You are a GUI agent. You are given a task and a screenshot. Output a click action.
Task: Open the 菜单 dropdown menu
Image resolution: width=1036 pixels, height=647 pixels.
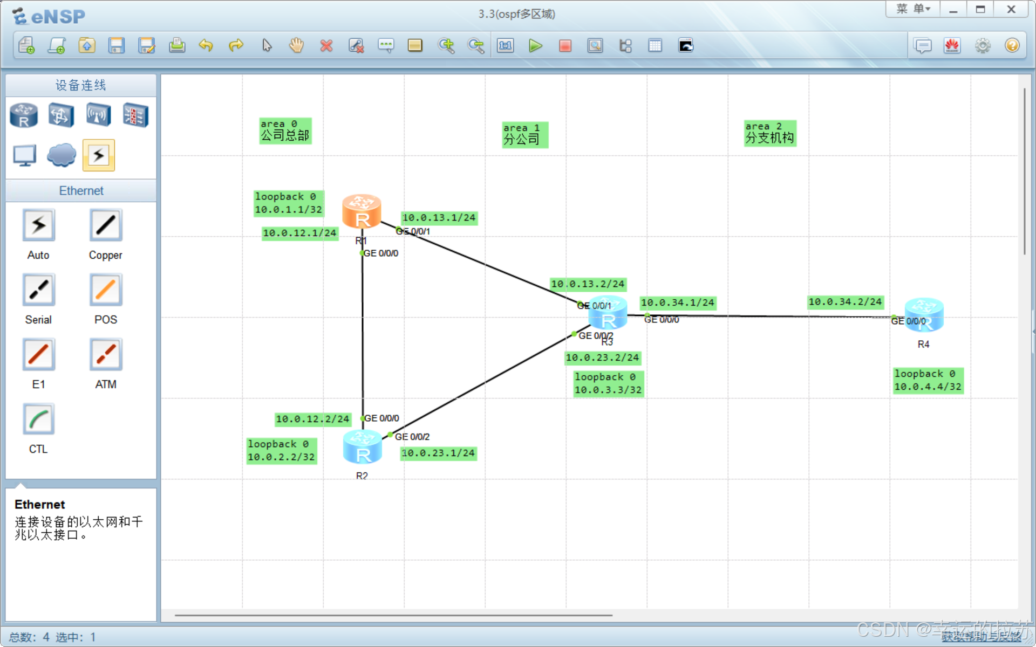click(913, 9)
